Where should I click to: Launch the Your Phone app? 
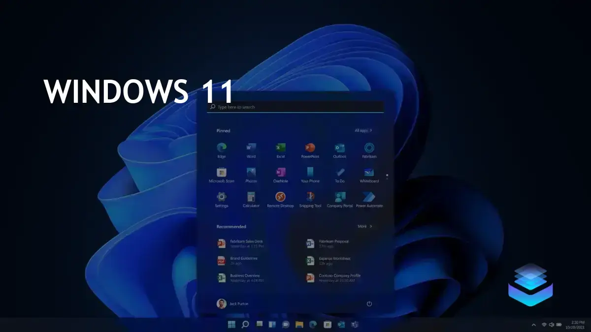(310, 174)
